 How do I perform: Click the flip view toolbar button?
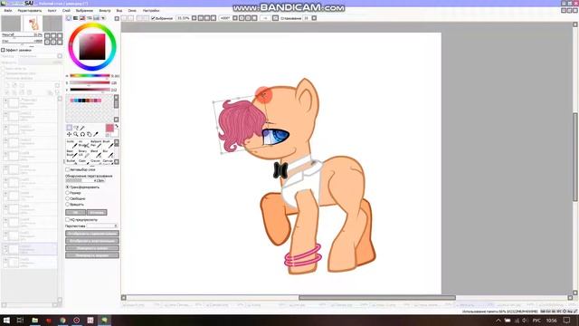click(x=275, y=18)
